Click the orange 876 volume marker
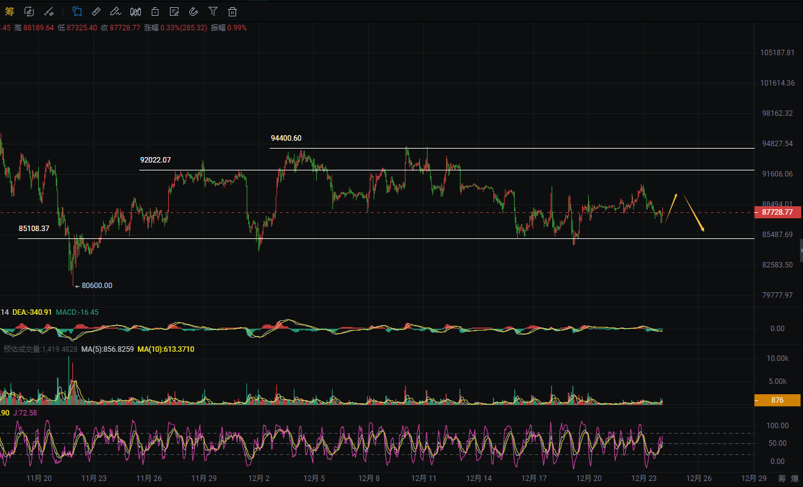Image resolution: width=803 pixels, height=487 pixels. [x=778, y=400]
